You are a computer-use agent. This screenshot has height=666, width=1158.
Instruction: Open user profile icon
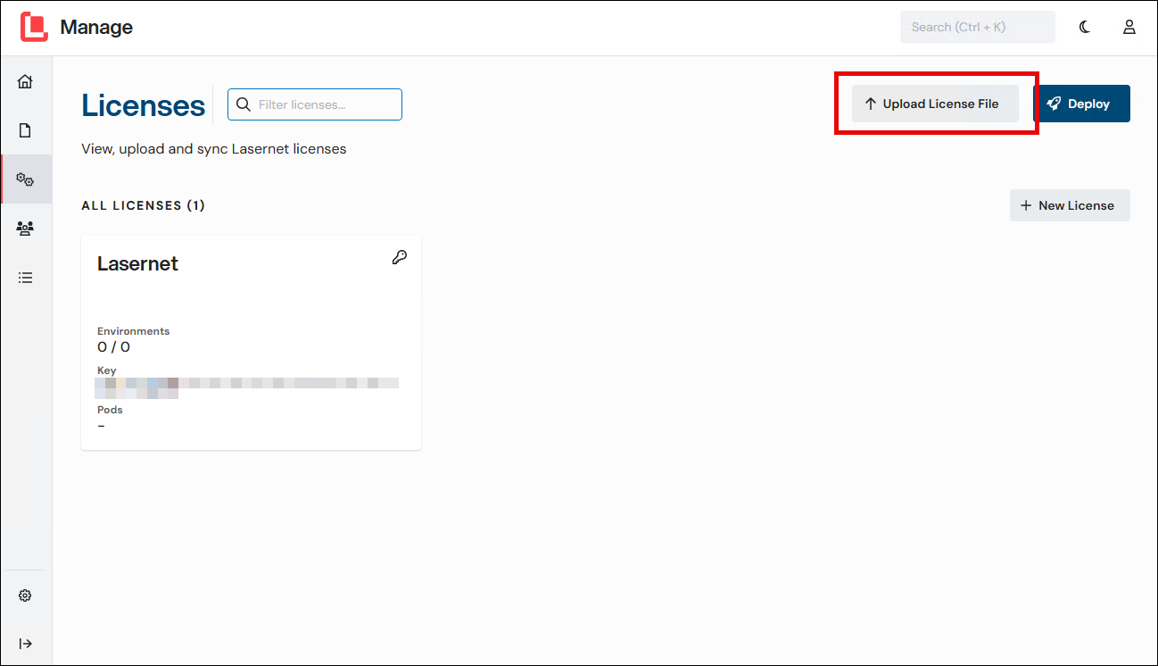click(1129, 27)
